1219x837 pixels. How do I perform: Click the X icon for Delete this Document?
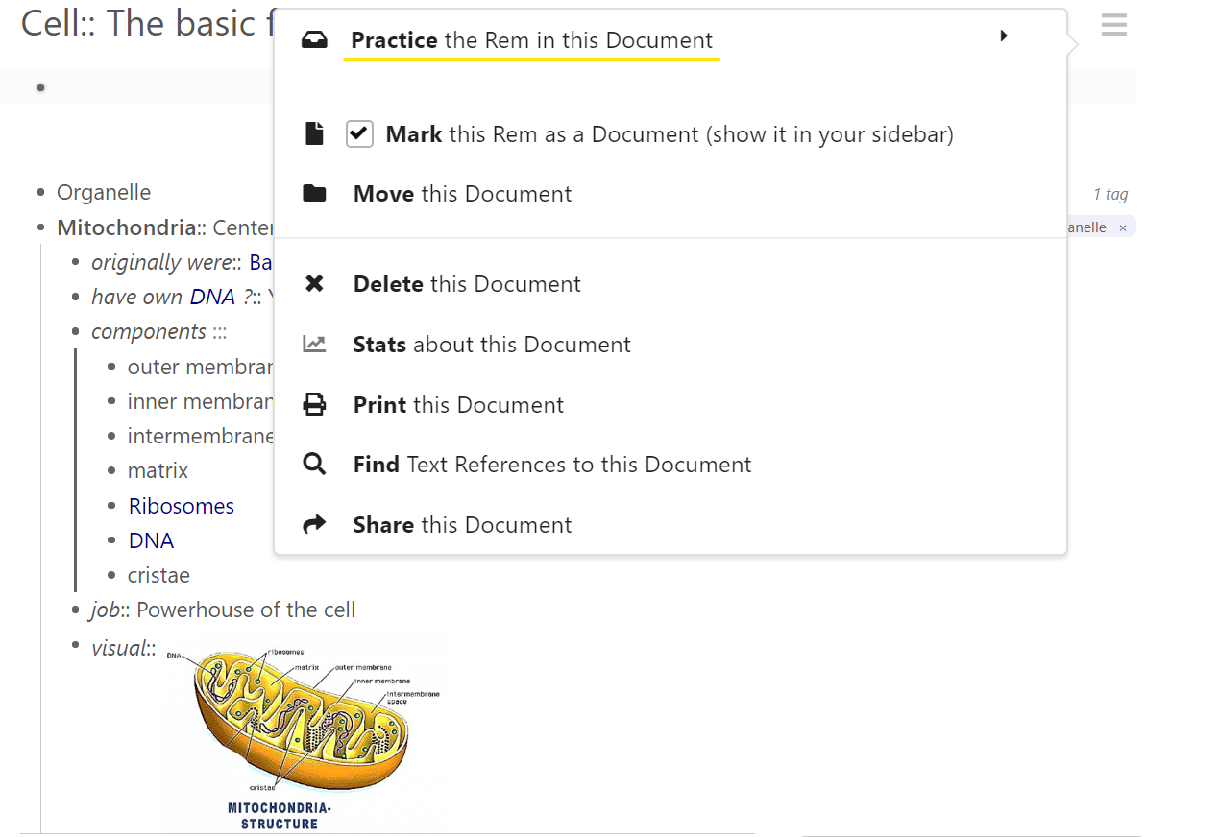coord(314,283)
